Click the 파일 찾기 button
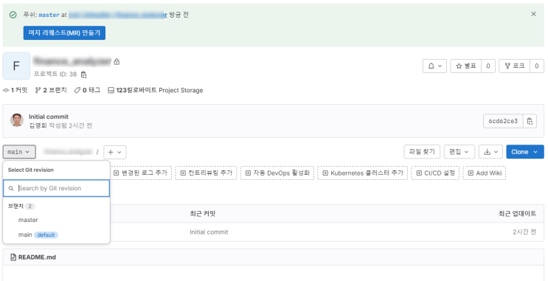Viewport: 548px width, 281px height. (x=422, y=152)
